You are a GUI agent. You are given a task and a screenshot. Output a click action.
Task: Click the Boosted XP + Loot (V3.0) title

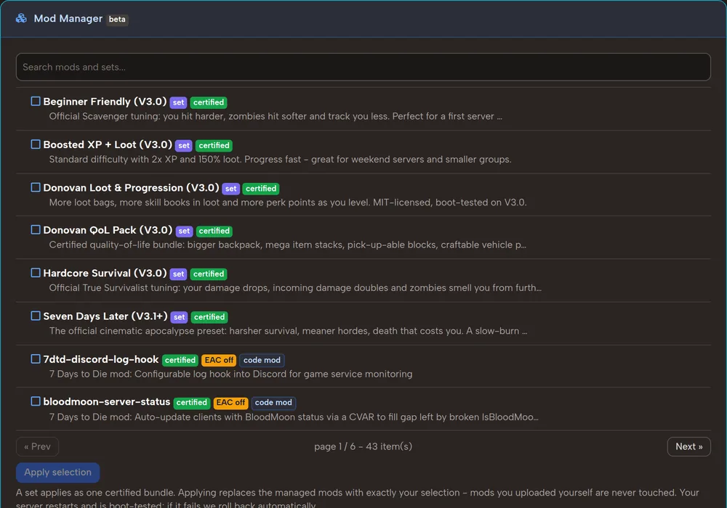click(x=108, y=145)
